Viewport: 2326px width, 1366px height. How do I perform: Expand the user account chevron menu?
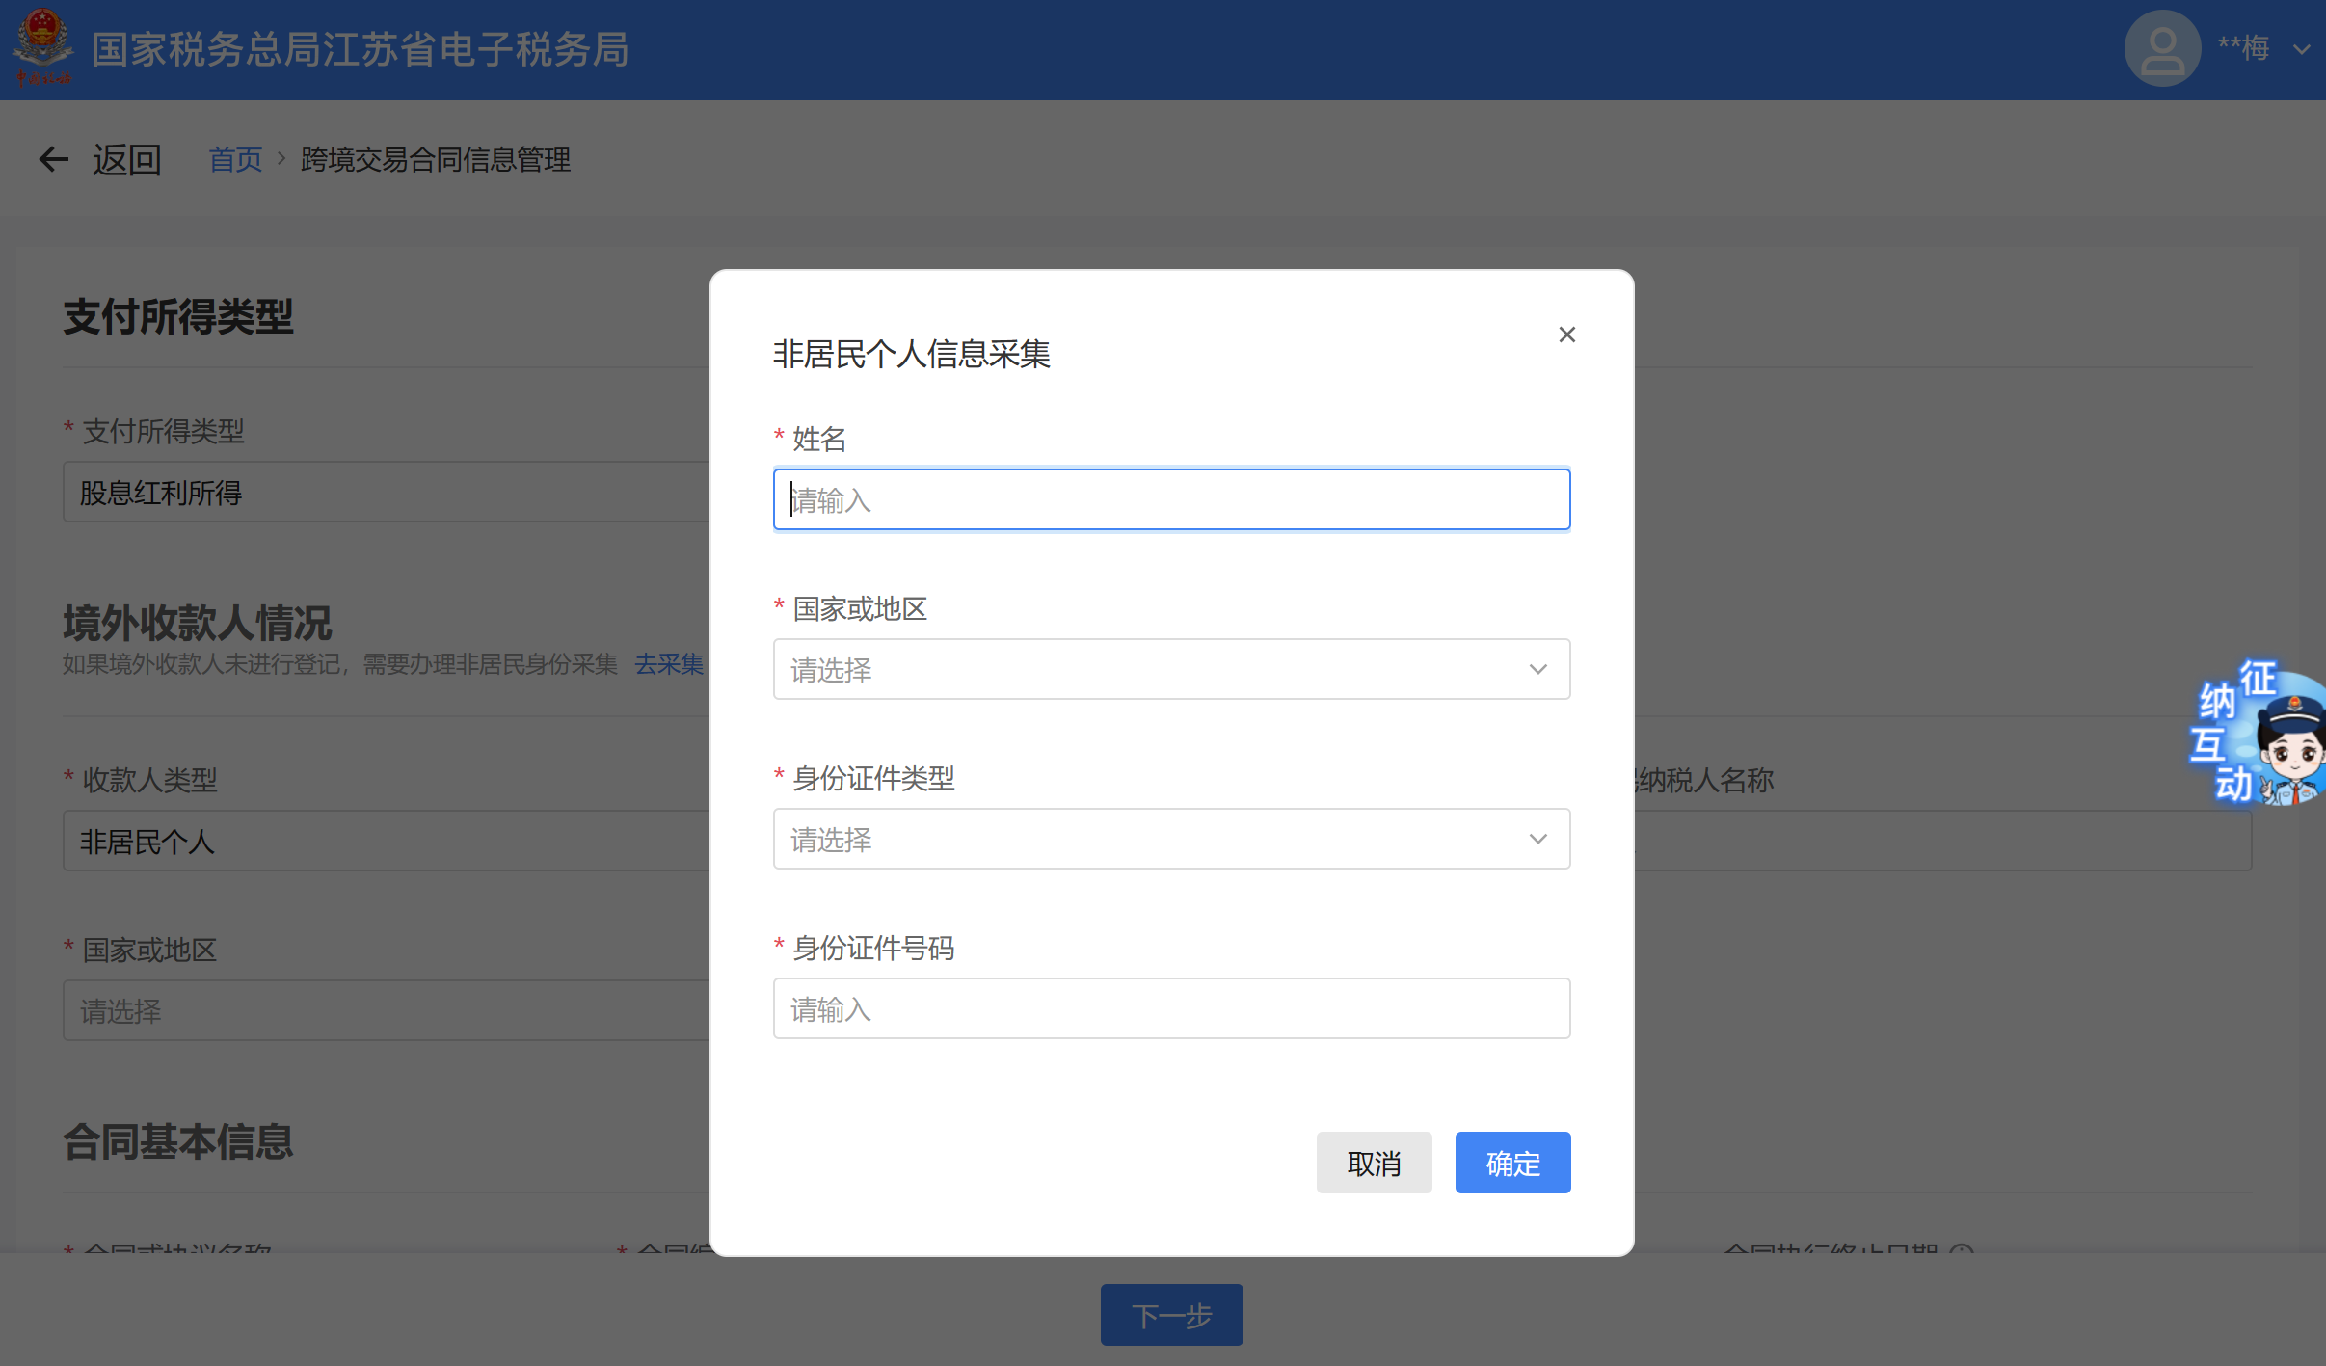(2302, 49)
